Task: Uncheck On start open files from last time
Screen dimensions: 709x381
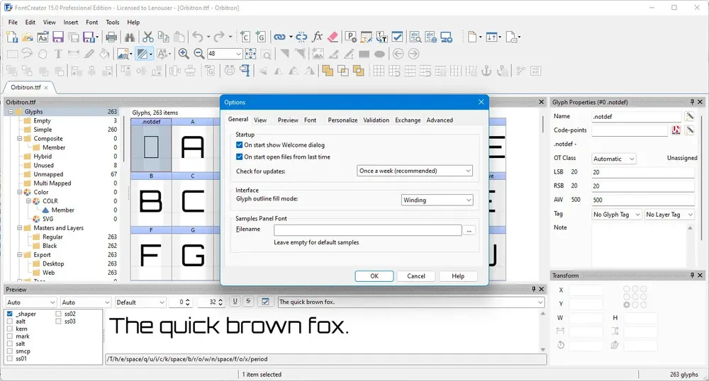Action: (239, 157)
